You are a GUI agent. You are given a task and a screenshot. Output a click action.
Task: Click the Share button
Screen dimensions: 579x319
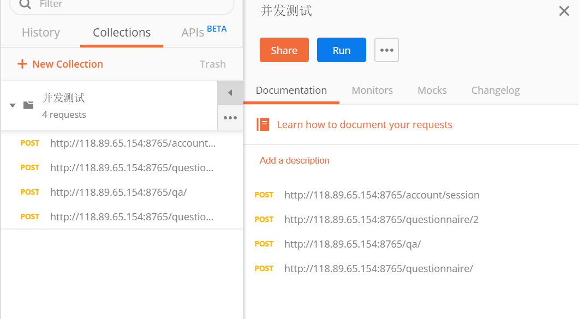click(284, 50)
